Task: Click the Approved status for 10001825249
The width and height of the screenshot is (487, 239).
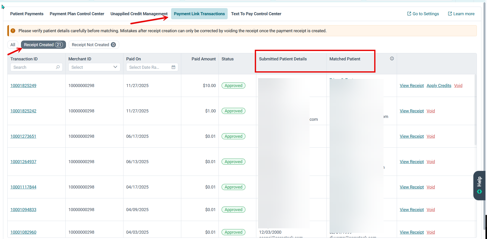Action: coord(233,86)
